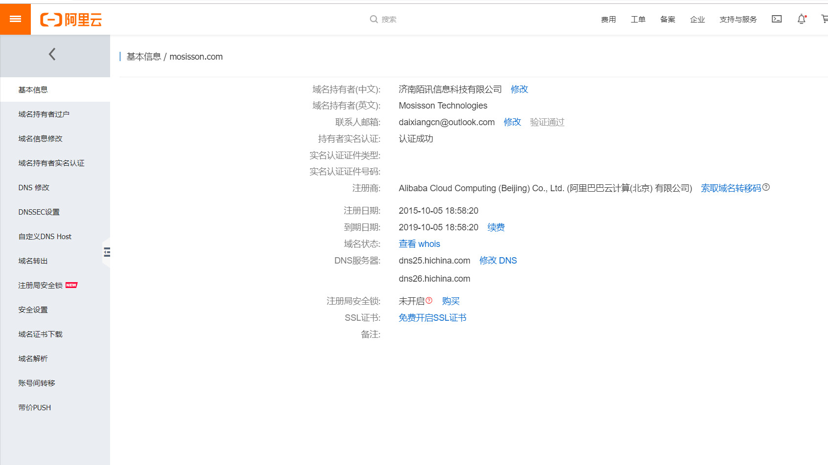Click red help icon next to 未开启
The width and height of the screenshot is (828, 465).
pos(429,301)
